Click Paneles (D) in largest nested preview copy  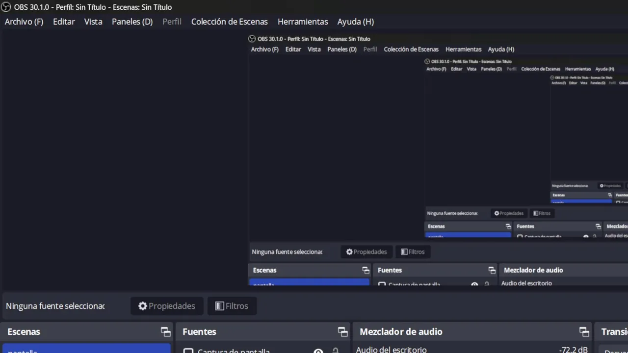(342, 49)
